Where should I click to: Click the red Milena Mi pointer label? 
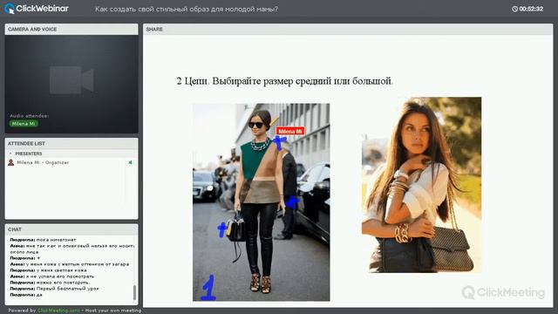[x=290, y=132]
